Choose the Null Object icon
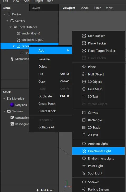Viewport: 126px width, 192px height. (84, 74)
